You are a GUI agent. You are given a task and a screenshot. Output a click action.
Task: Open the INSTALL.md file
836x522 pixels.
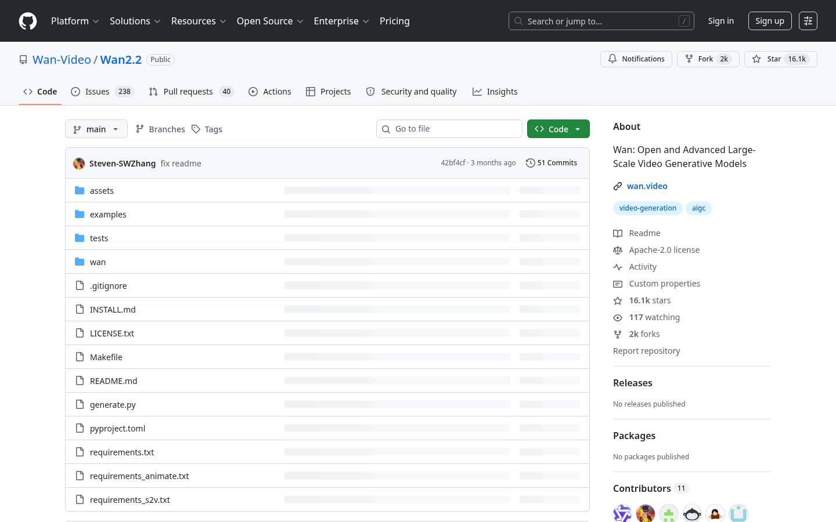(x=113, y=310)
